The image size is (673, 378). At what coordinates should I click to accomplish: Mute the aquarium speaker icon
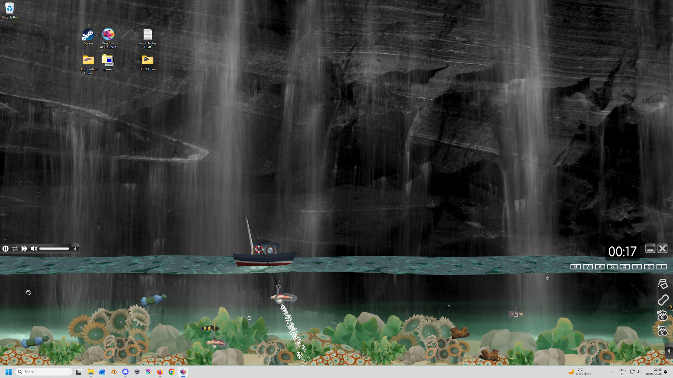pyautogui.click(x=34, y=248)
